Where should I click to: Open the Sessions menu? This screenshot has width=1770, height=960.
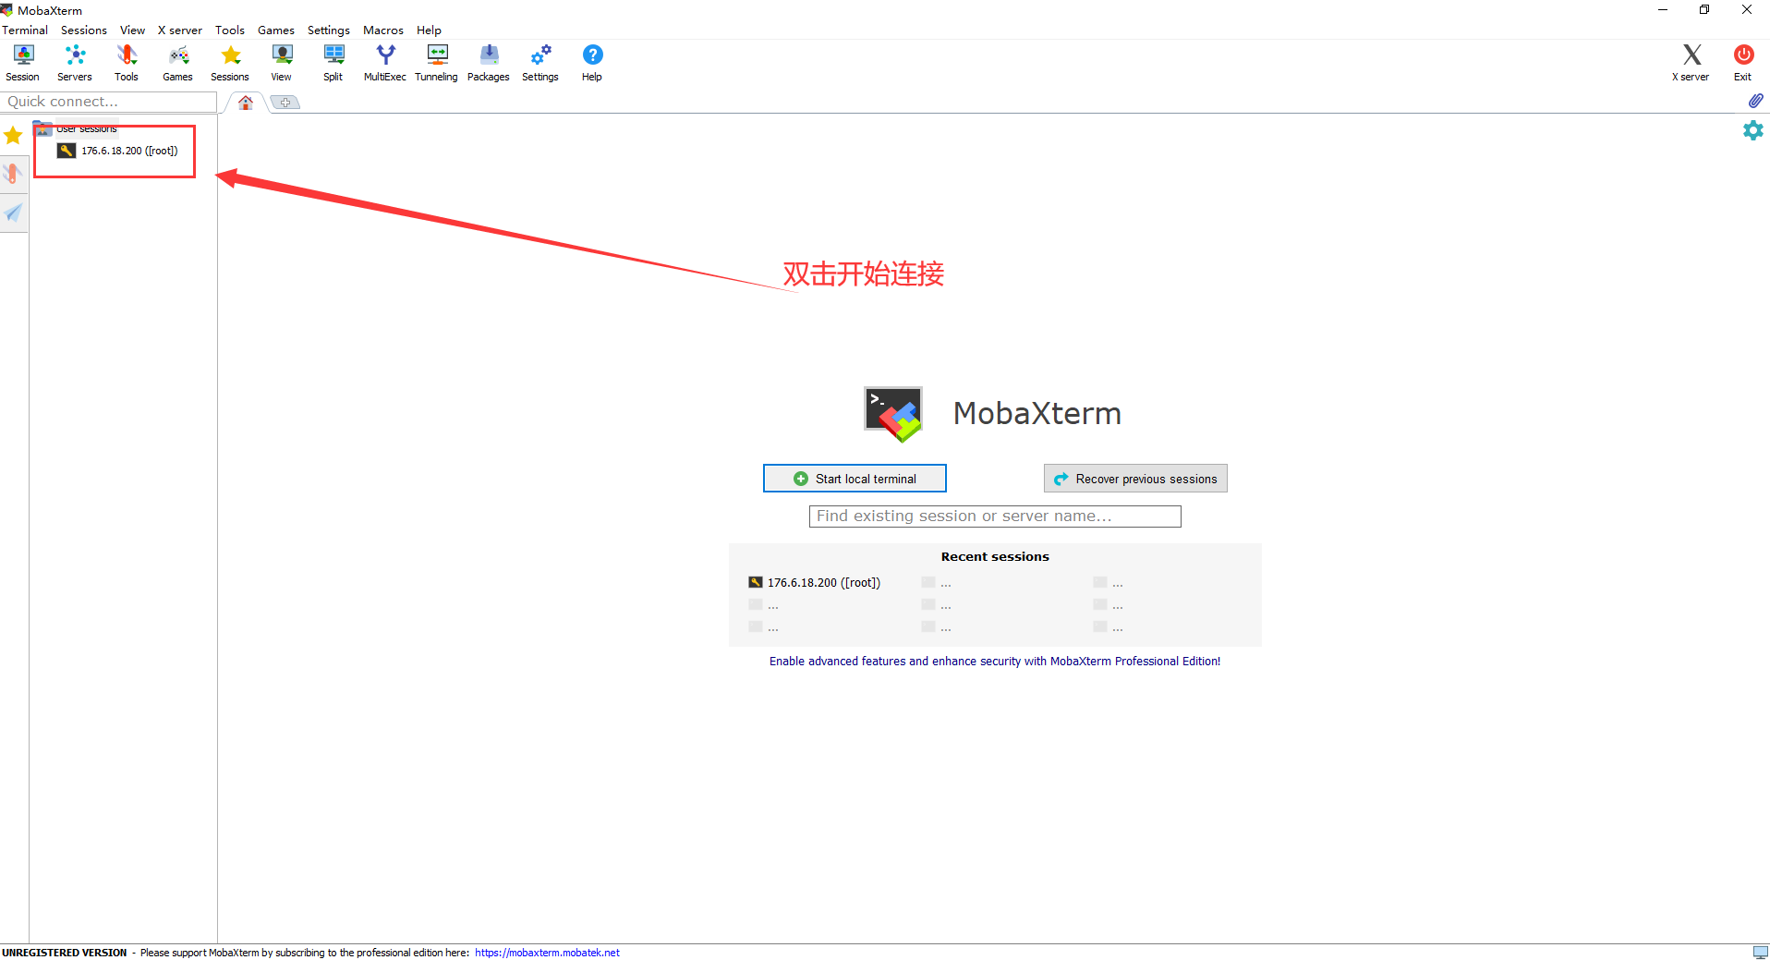84,30
